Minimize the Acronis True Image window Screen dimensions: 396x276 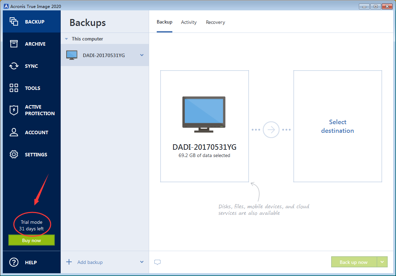(x=364, y=7)
